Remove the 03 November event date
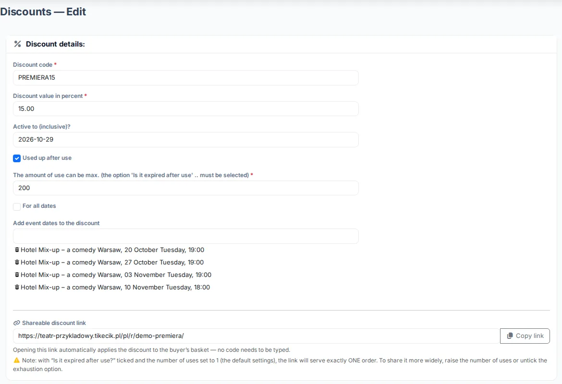 pos(17,275)
